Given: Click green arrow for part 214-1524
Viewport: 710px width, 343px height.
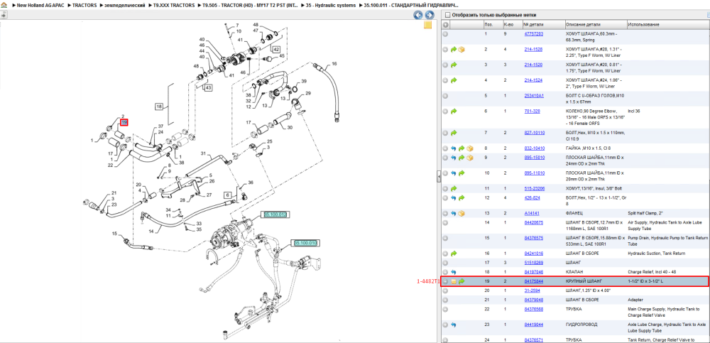Looking at the screenshot, I should pyautogui.click(x=454, y=80).
